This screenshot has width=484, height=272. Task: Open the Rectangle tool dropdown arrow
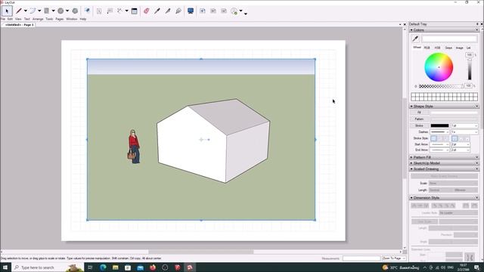pos(54,11)
